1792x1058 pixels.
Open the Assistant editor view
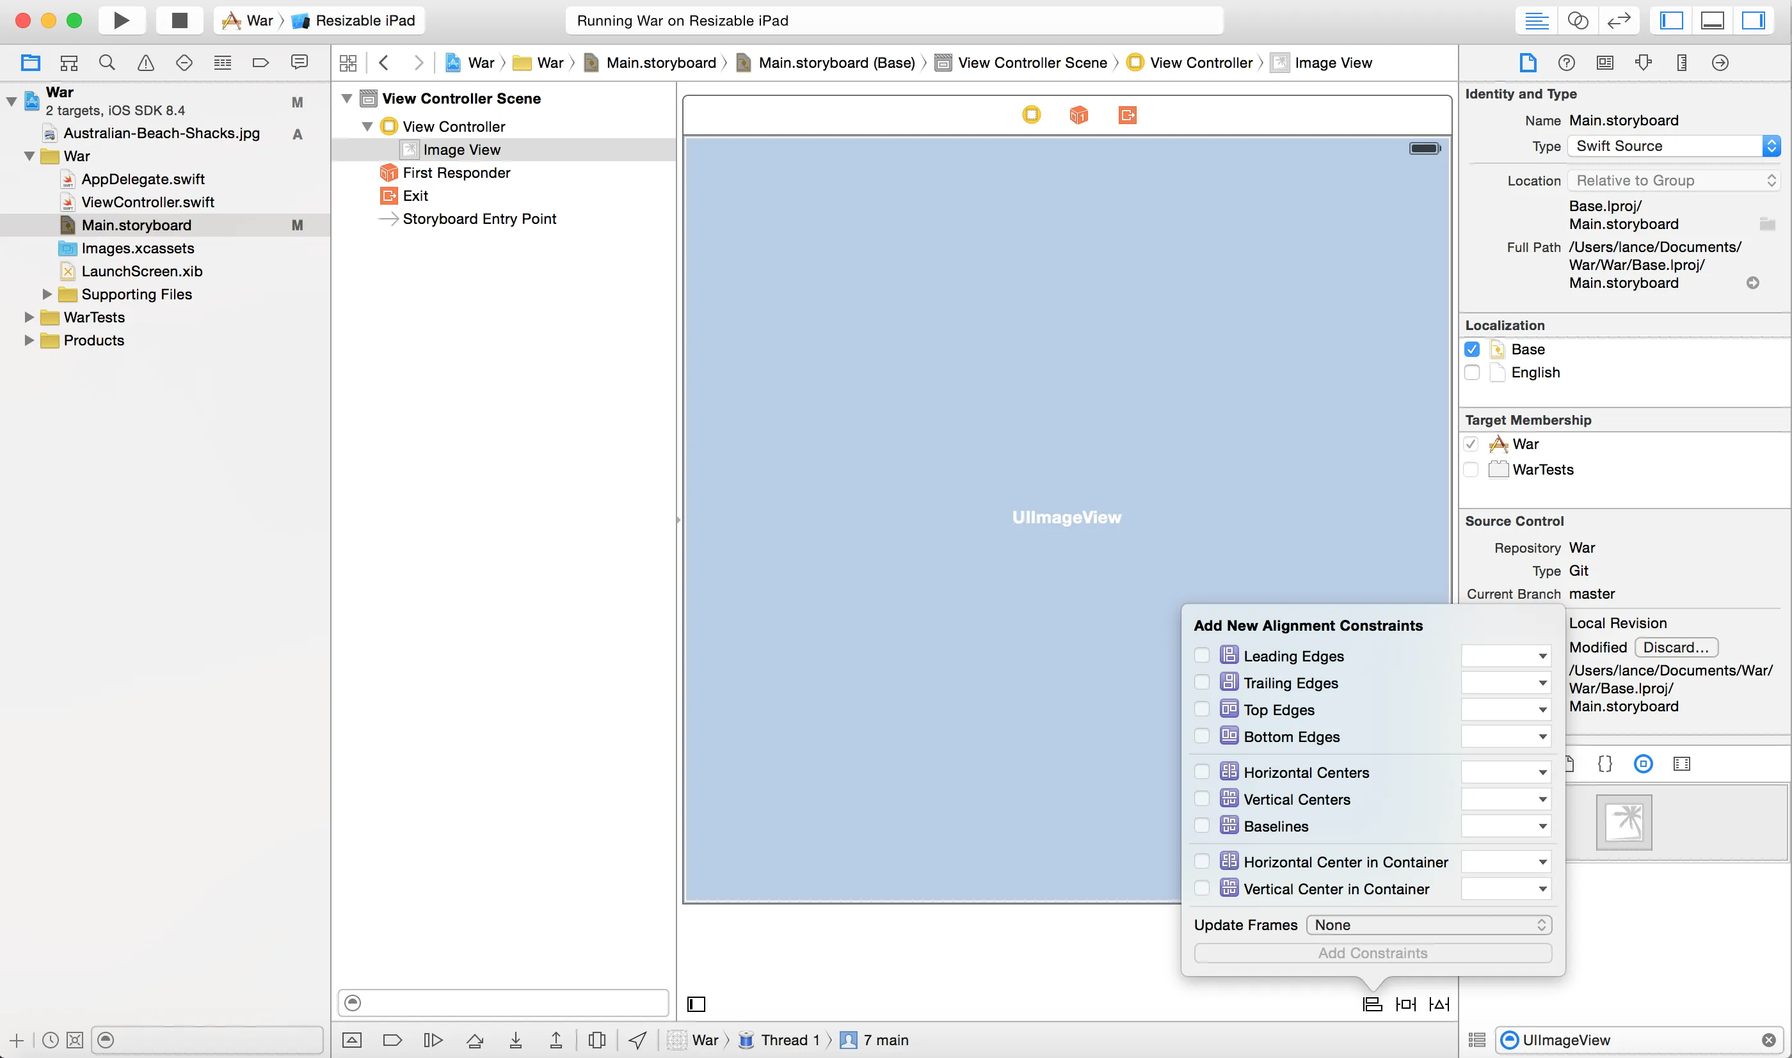point(1578,20)
